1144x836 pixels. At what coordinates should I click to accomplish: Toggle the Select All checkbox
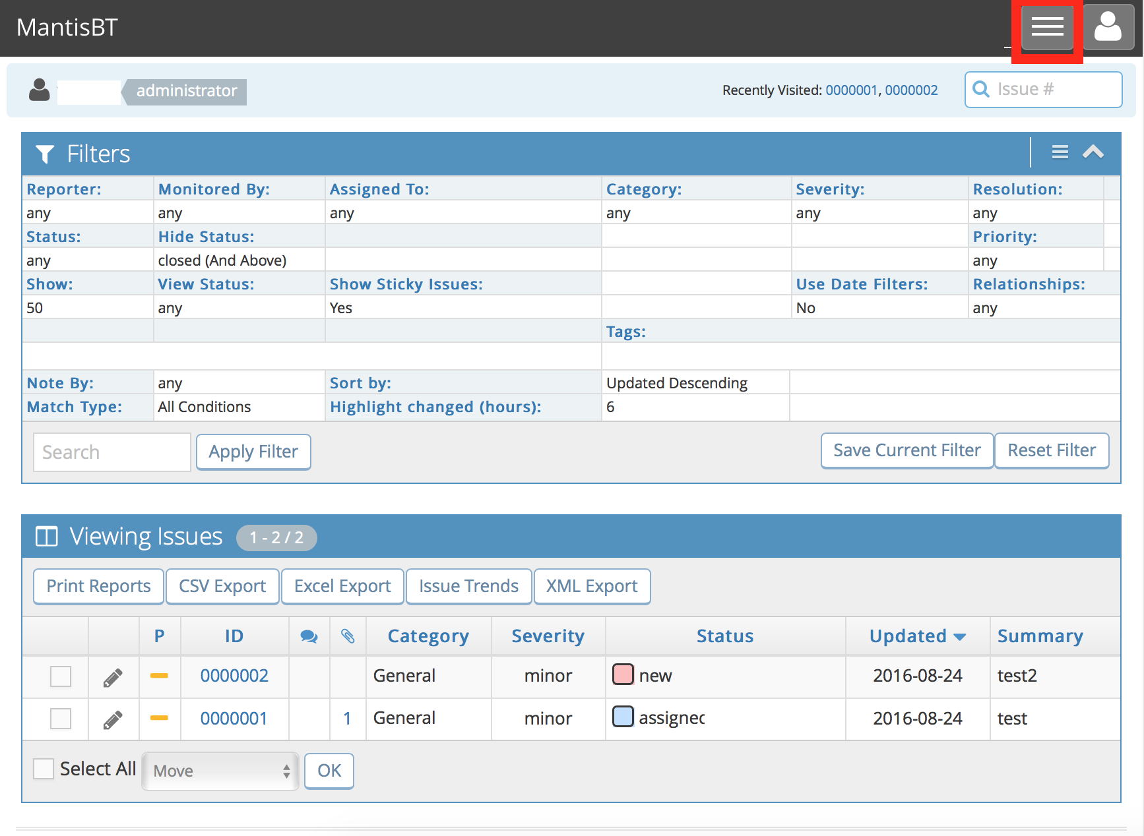(x=44, y=769)
